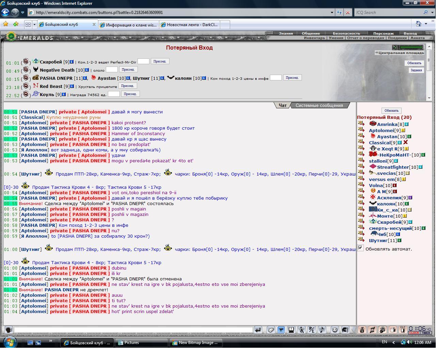Viewport: 436px width, 348px height.
Task: Click private-message arrow icon beside Volna[10]
Action: click(x=361, y=185)
